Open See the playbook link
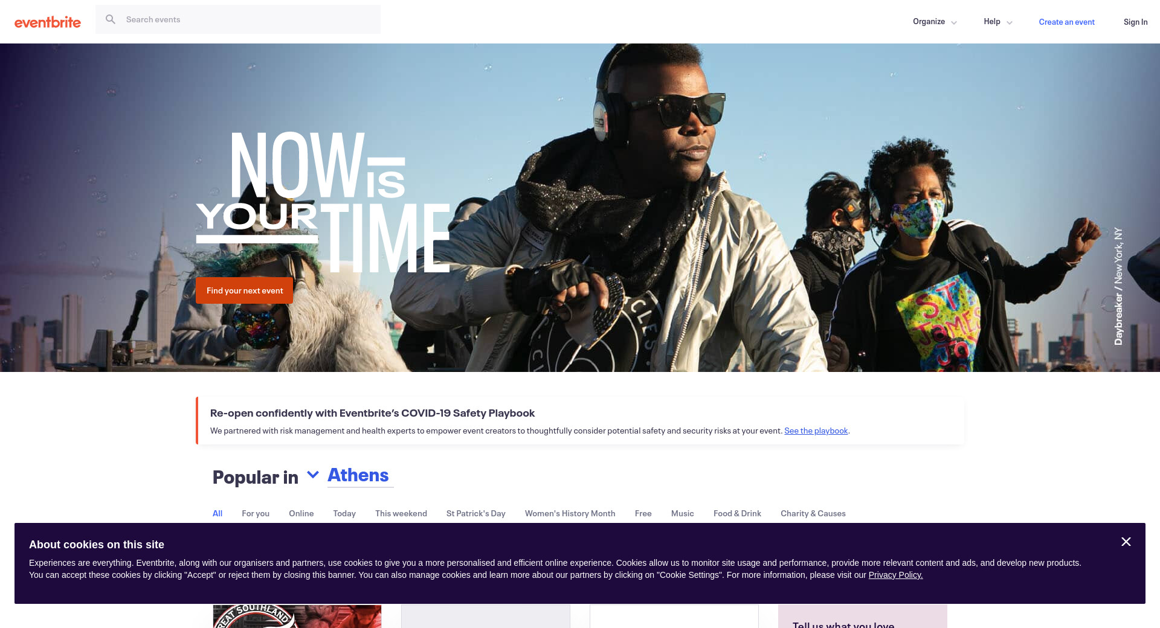 pyautogui.click(x=816, y=431)
